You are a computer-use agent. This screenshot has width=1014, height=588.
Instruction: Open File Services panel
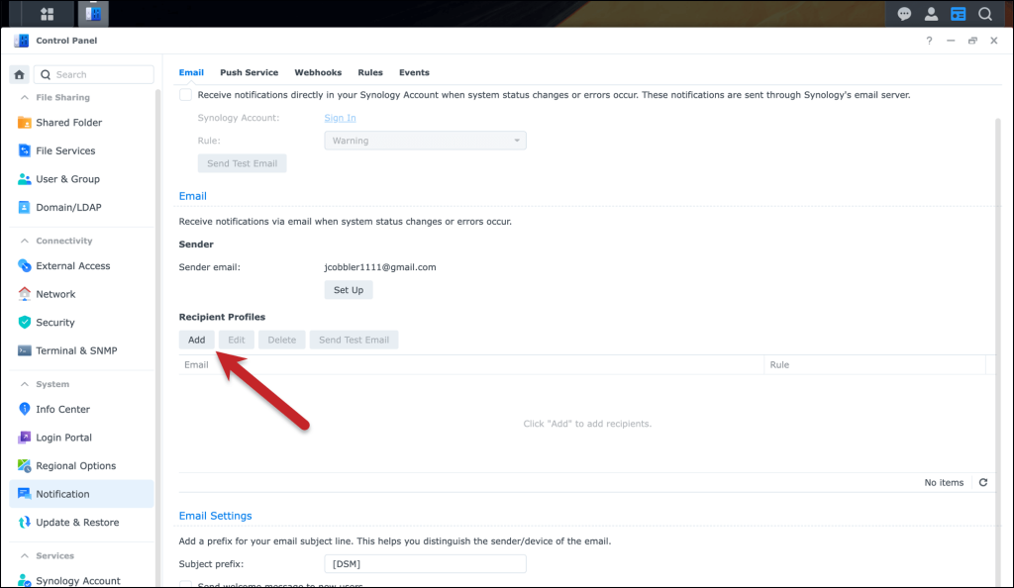(x=65, y=150)
